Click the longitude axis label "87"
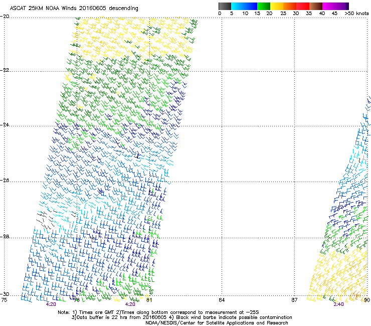Viewport: 371px width, 326px height. (294, 300)
